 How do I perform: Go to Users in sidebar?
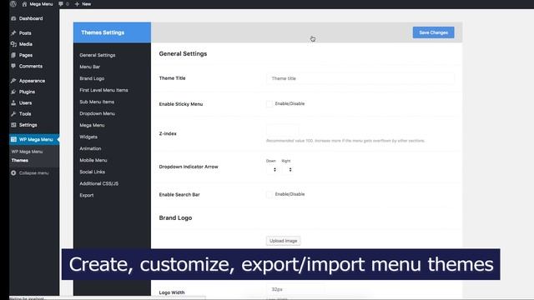click(26, 102)
